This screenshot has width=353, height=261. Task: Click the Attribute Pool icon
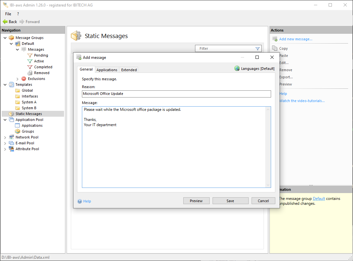point(12,149)
